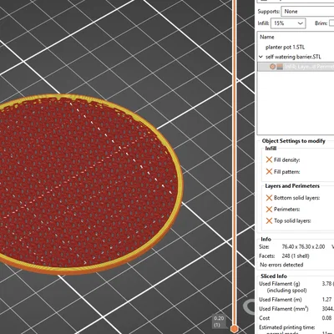Click the Bottom solid layers label
Viewport: 334px width, 334px height.
(296, 198)
